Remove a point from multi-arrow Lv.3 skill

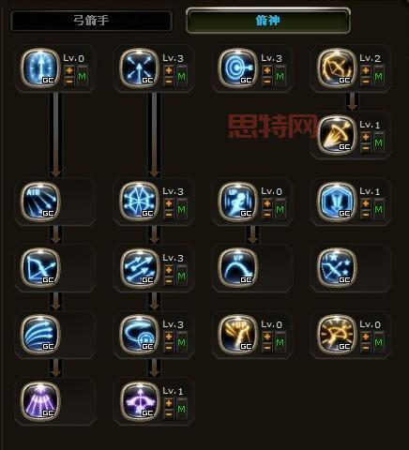pos(169,281)
